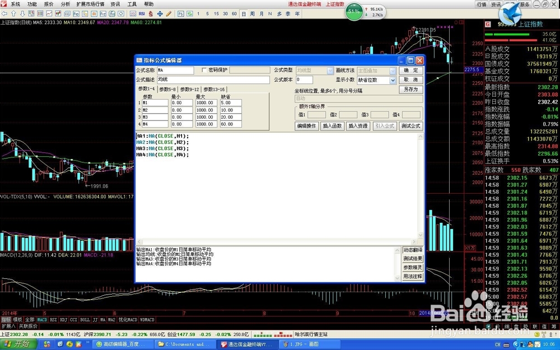This screenshot has height=350, width=560.
Task: Click the M4 maximum value field
Action: (x=206, y=124)
